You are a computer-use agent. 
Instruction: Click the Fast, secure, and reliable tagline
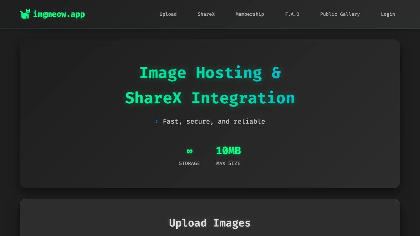tap(214, 121)
